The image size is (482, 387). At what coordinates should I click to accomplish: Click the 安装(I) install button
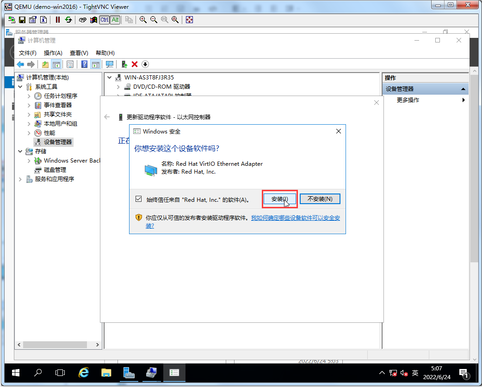click(280, 199)
